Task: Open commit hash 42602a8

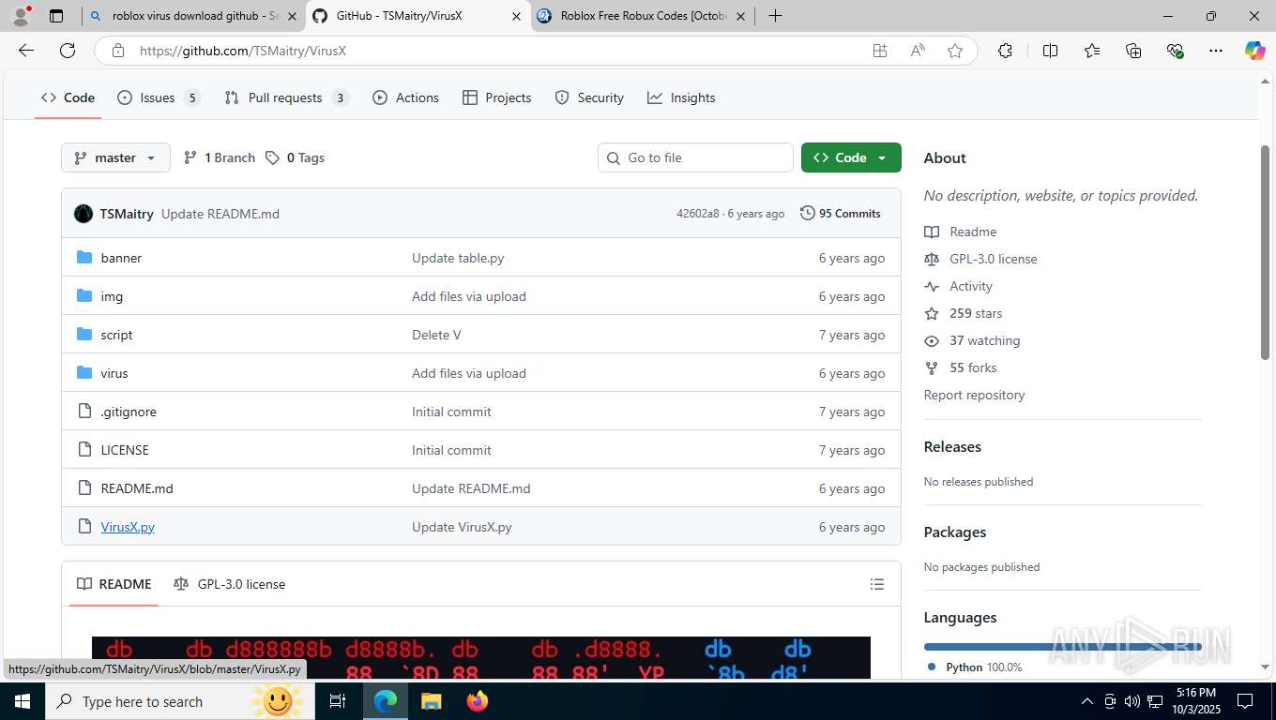Action: pos(697,214)
